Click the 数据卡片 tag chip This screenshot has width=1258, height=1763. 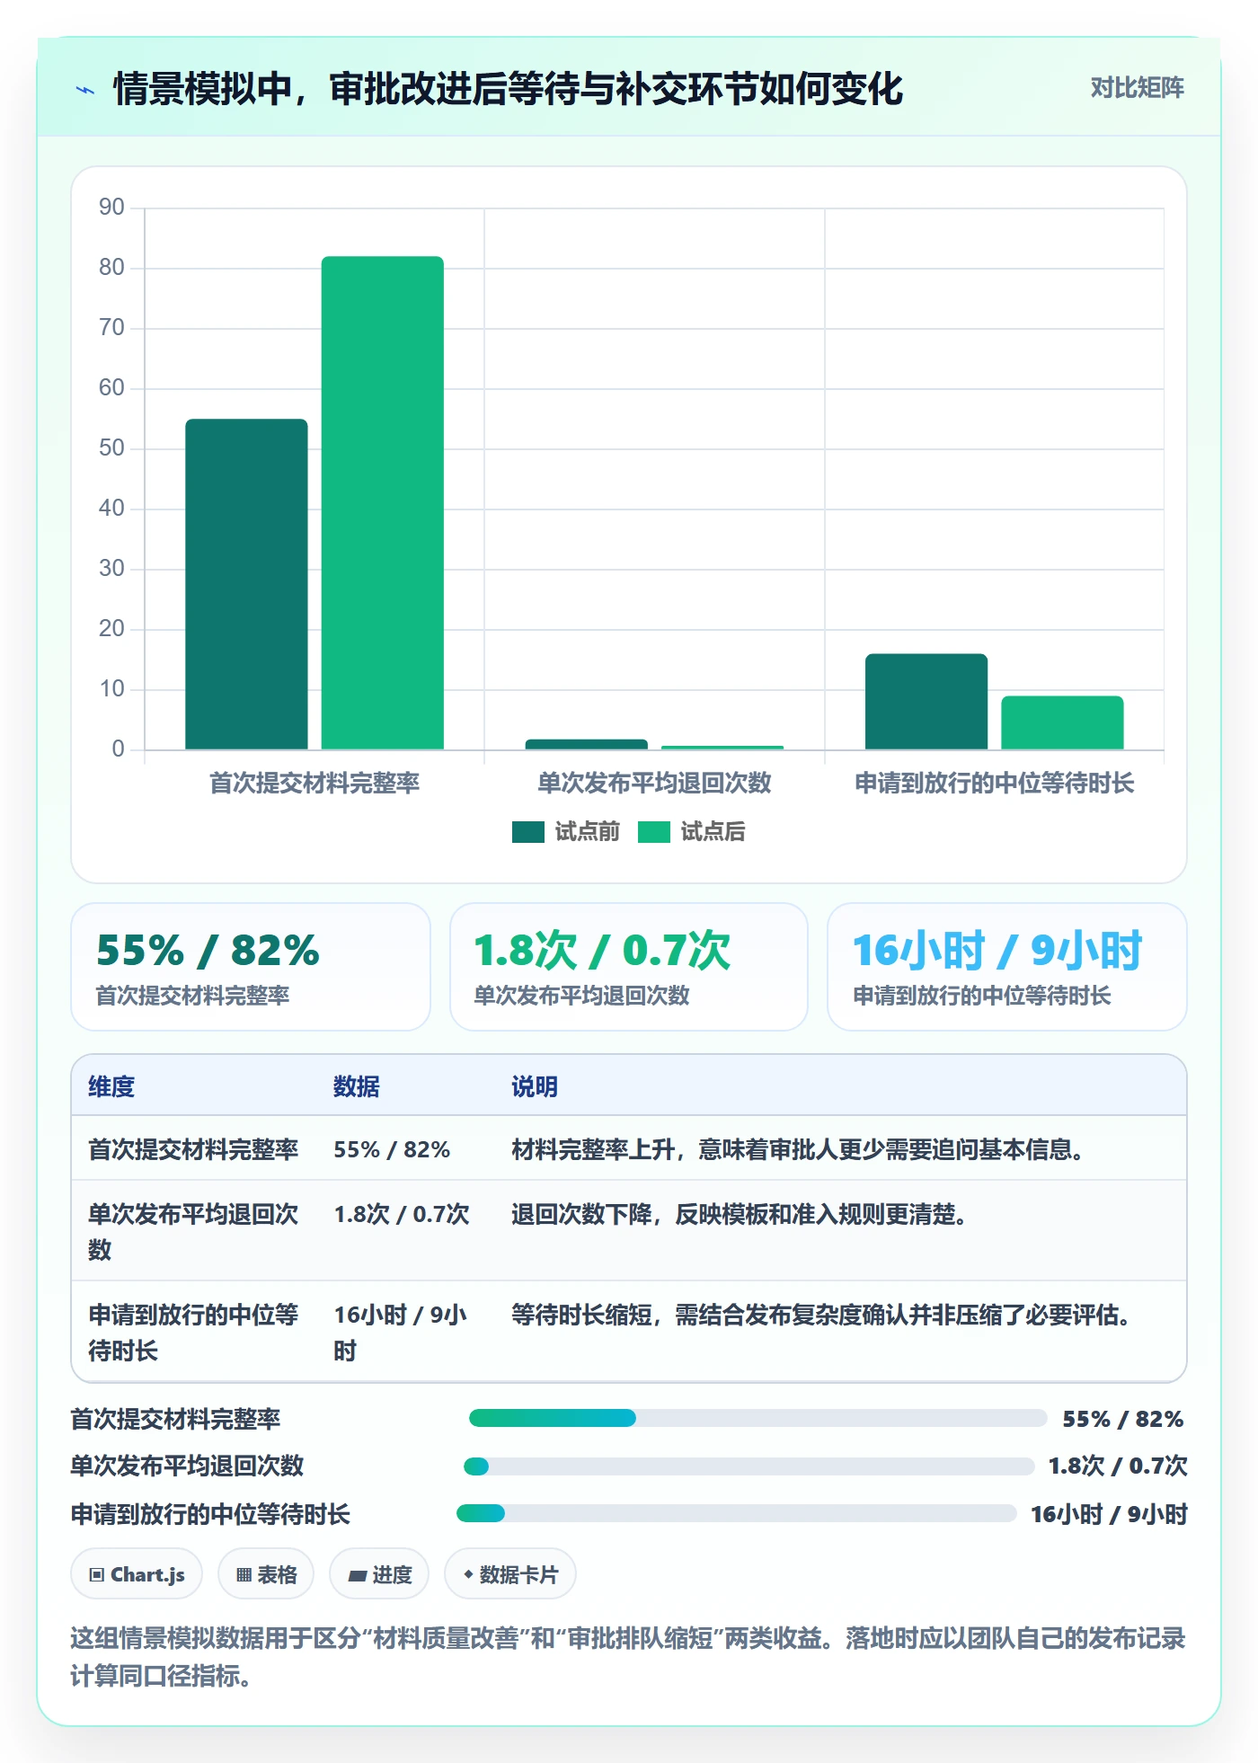tap(510, 1574)
